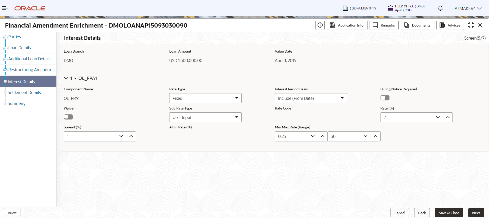Screen dimensions: 489x218
Task: Select the Interest Details step
Action: click(28, 81)
